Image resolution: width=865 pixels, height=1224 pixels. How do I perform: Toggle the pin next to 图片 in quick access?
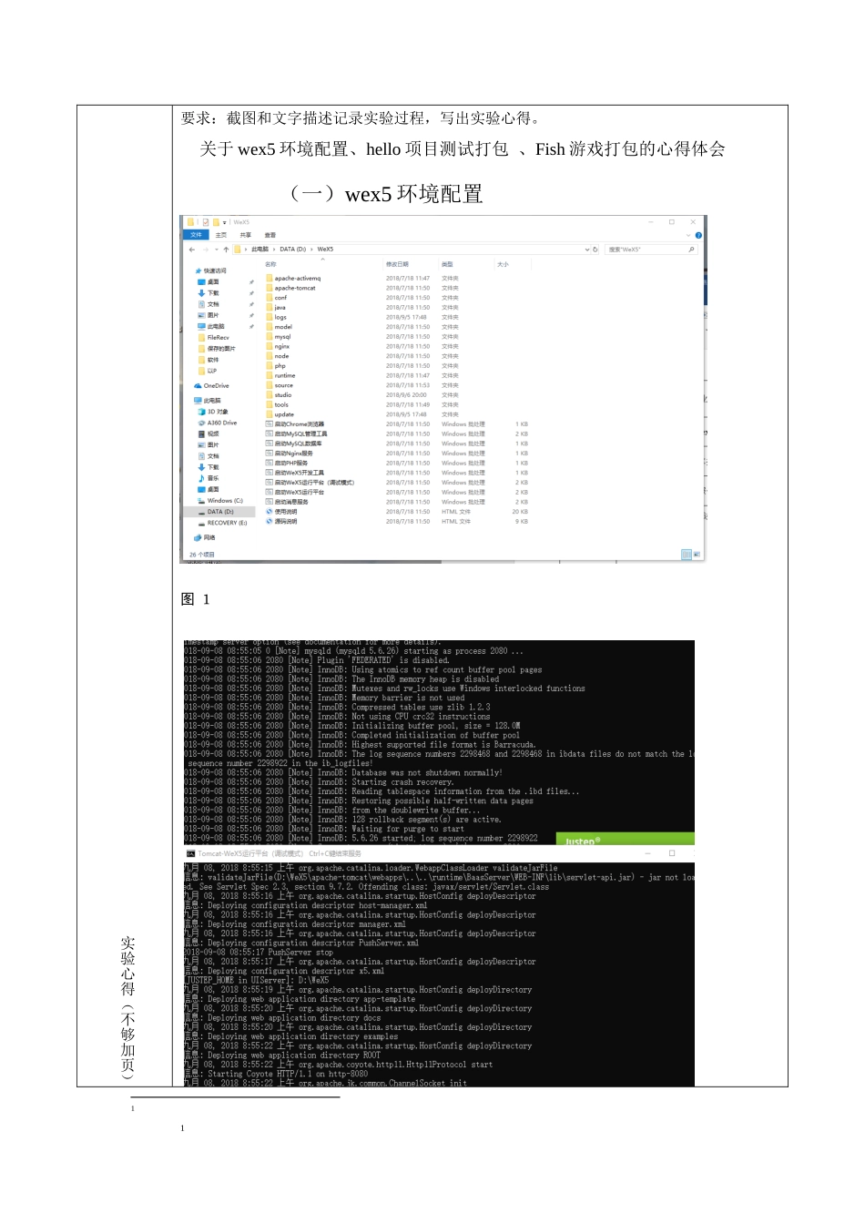tap(251, 315)
